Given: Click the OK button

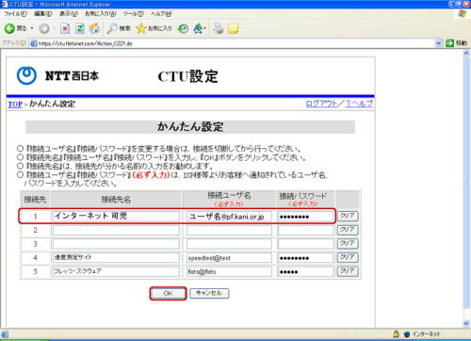Looking at the screenshot, I should click(x=168, y=293).
